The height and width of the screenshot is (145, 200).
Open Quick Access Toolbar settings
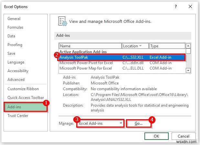tap(26, 98)
